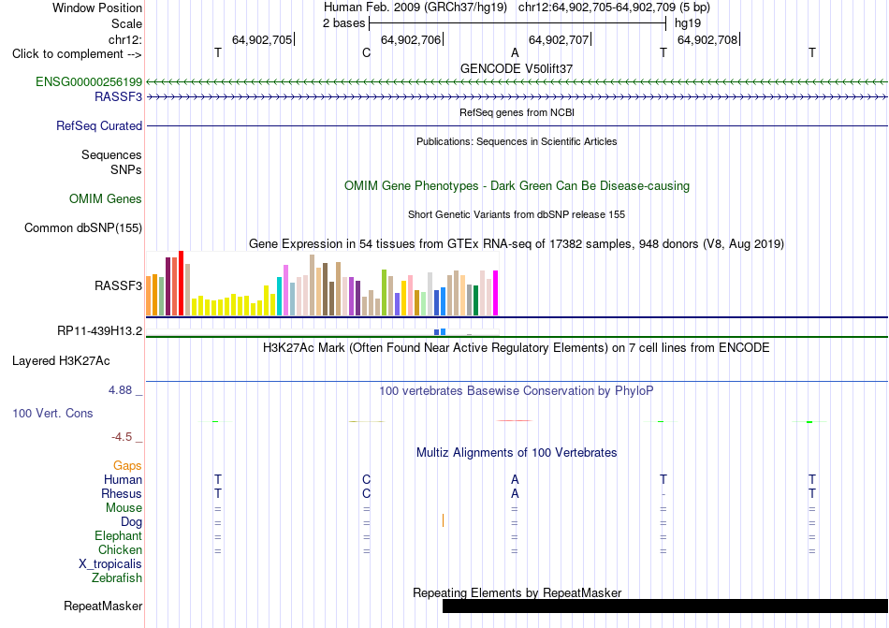Click the 'hg19' label after scale bar

(687, 23)
